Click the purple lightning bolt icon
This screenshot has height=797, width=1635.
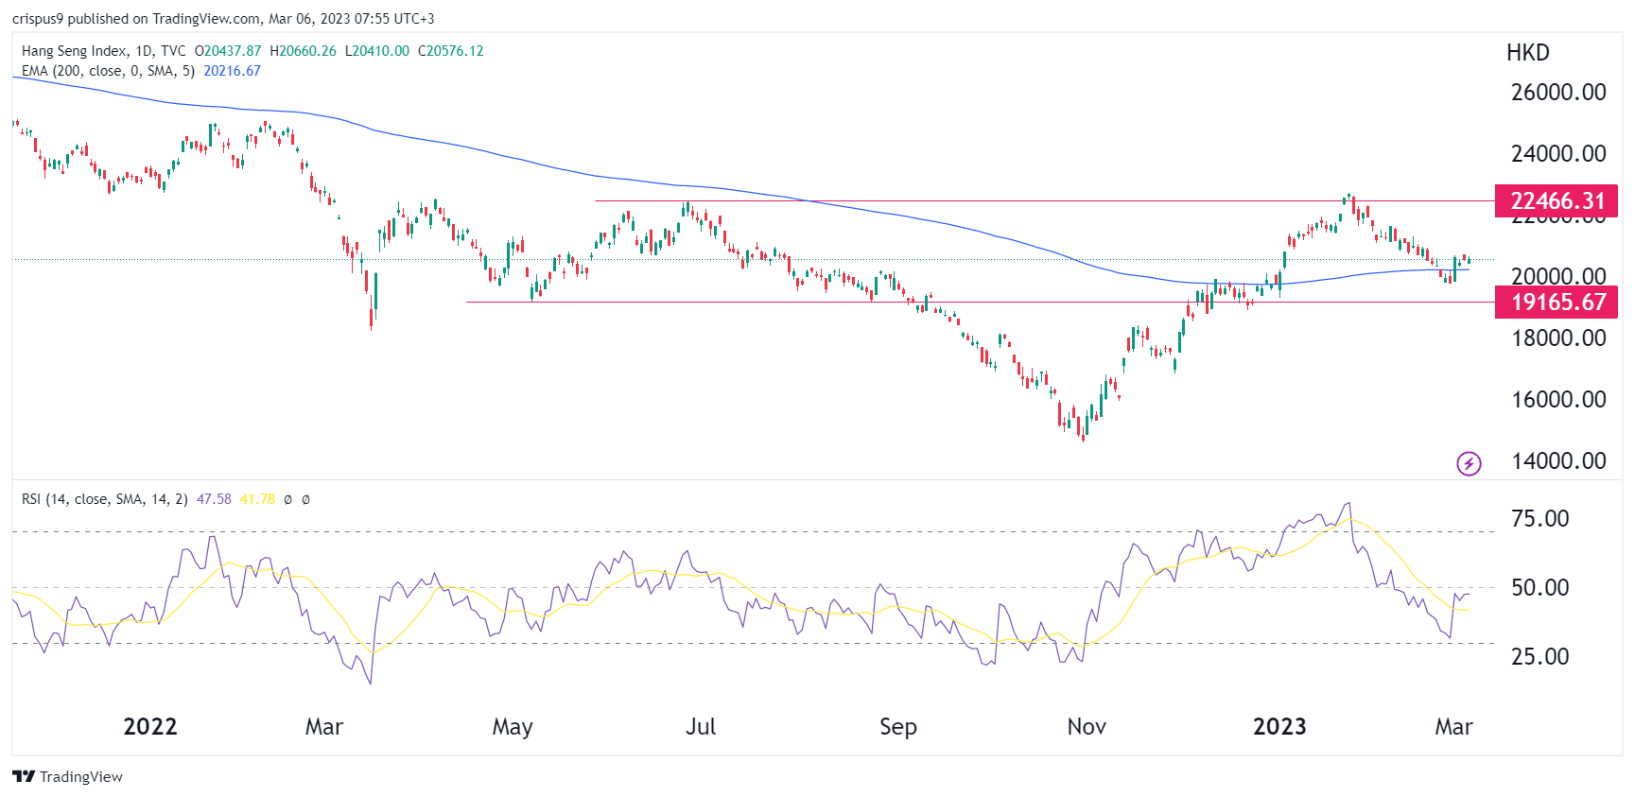click(x=1468, y=463)
